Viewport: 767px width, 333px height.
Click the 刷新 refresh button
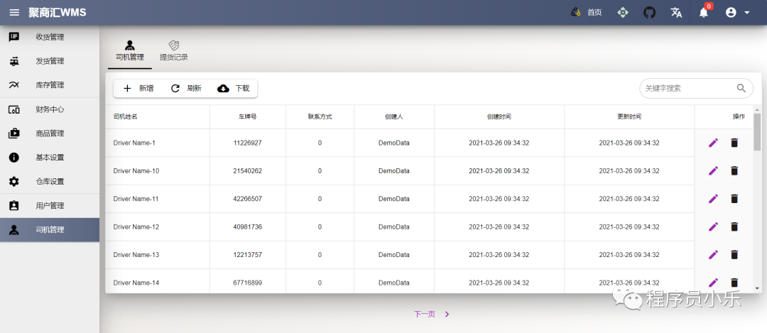(186, 88)
